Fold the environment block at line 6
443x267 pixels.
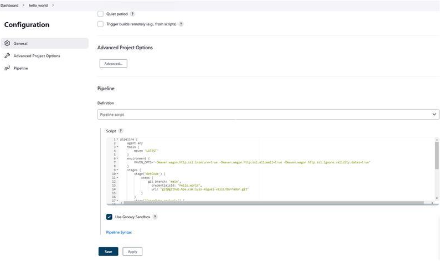[117, 158]
